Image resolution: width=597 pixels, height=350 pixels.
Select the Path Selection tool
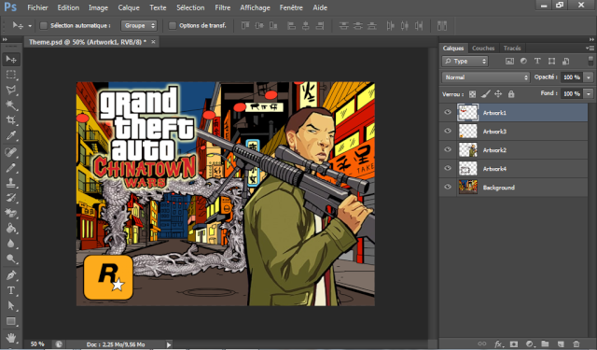[11, 306]
